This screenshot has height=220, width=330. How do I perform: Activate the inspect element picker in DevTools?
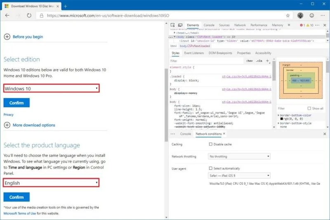click(x=172, y=25)
